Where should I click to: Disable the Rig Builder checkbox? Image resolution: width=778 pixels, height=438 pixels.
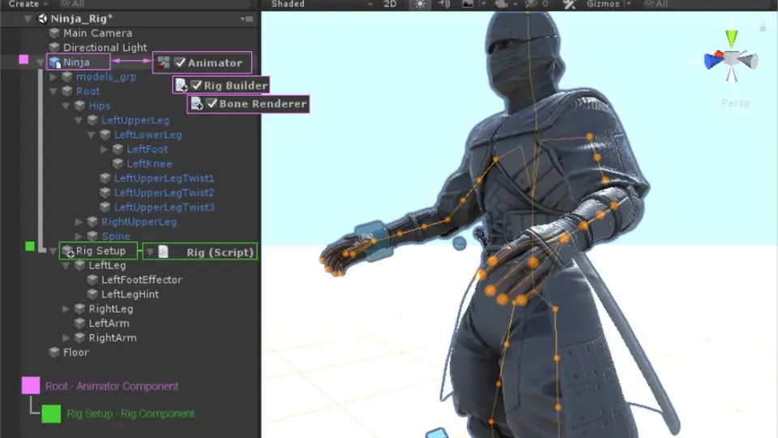pos(196,85)
